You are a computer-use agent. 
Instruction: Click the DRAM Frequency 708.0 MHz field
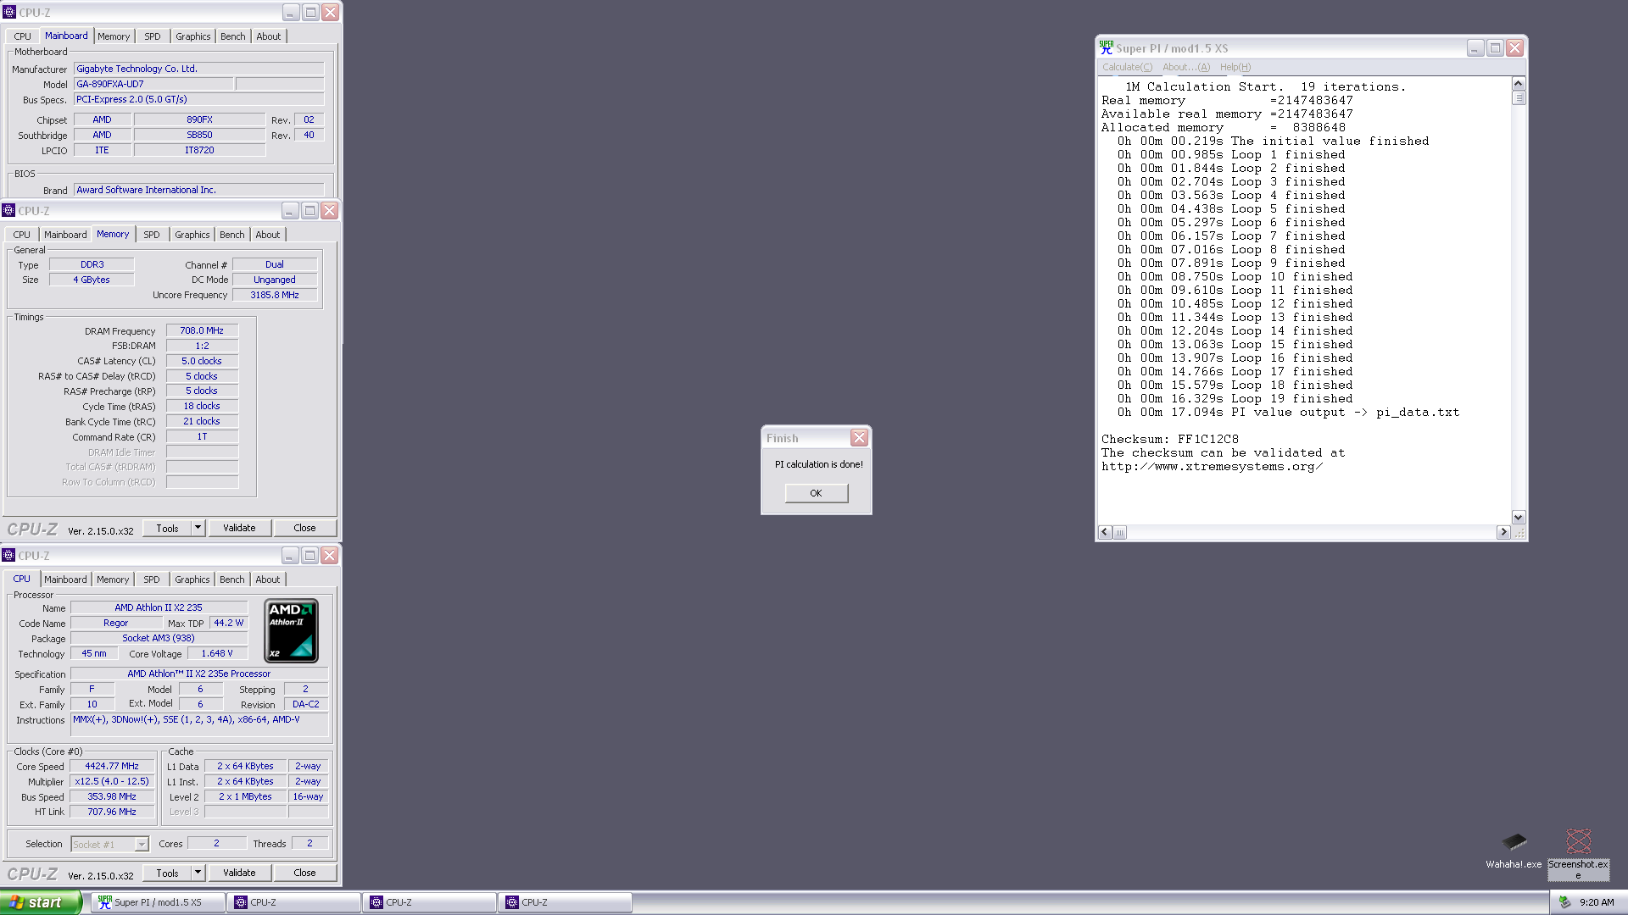coord(202,330)
